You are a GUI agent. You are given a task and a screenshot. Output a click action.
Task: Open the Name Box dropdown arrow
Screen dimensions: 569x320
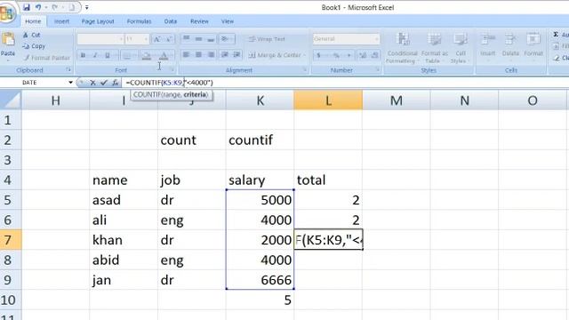70,83
